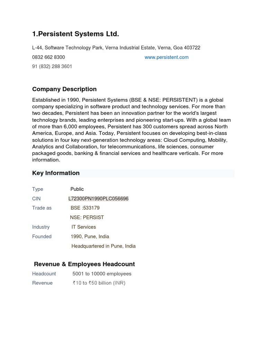The height and width of the screenshot is (354, 266).
Task: Click the "Founded" field label
Action: point(42,237)
